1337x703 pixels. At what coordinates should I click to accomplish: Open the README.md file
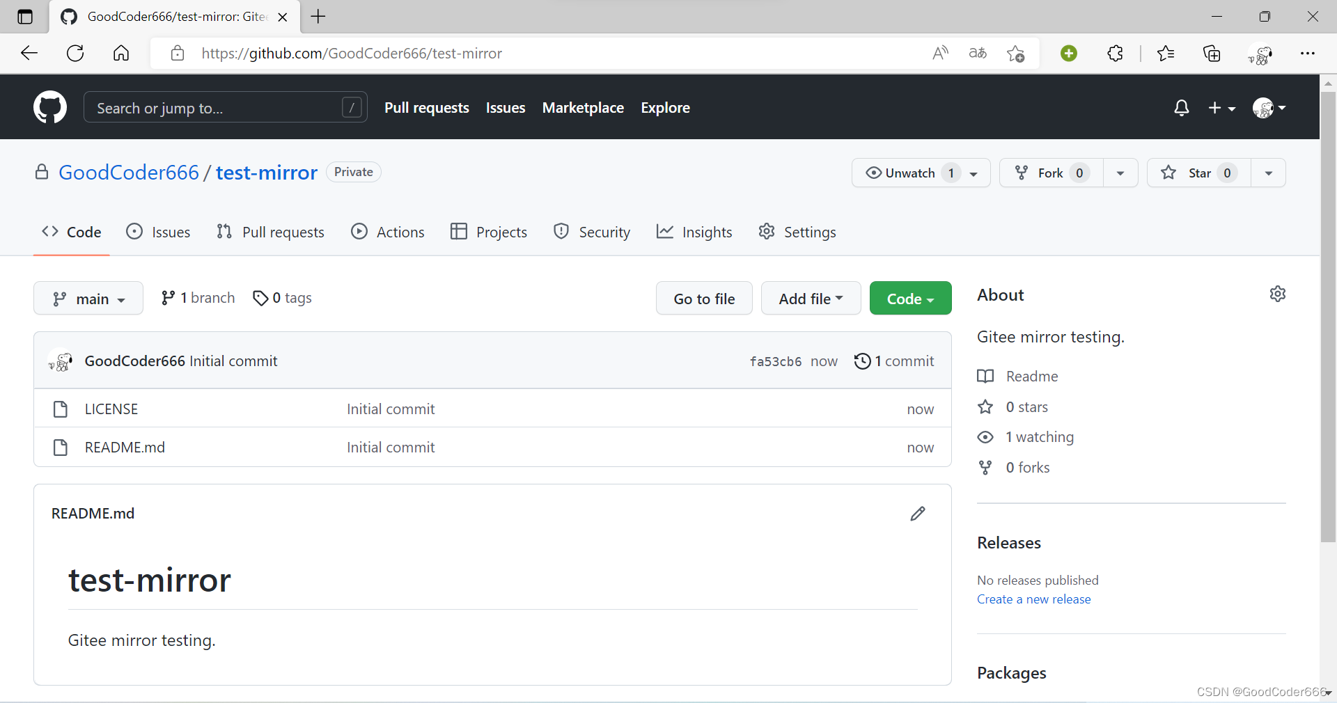pos(125,448)
